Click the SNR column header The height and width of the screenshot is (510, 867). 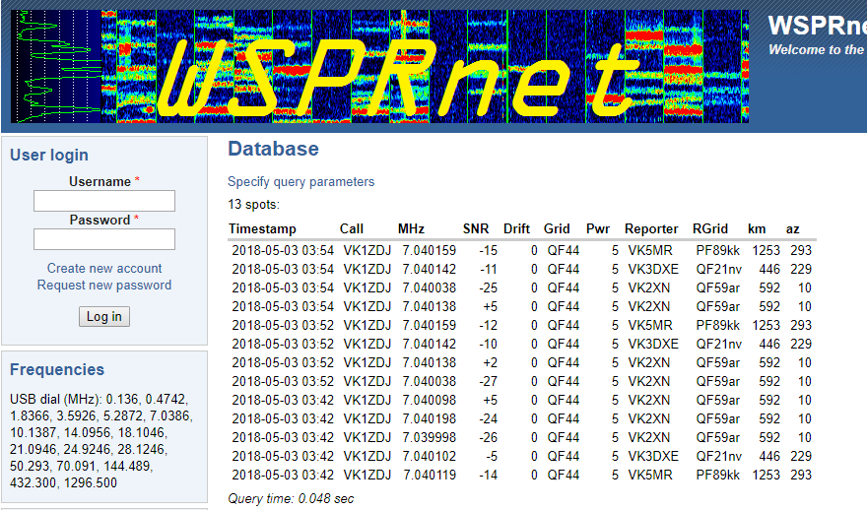tap(476, 228)
